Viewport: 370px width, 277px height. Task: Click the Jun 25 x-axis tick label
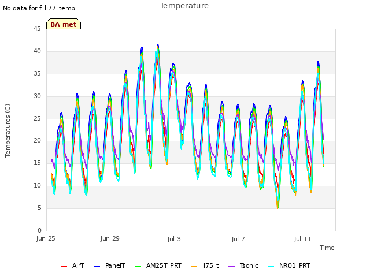coord(46,238)
